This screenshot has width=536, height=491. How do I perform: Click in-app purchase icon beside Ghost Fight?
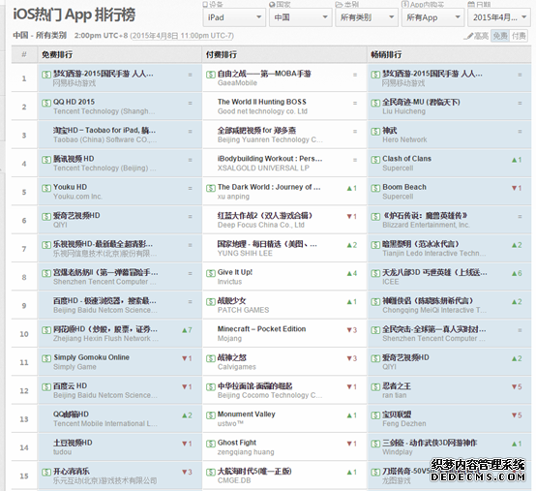click(211, 444)
